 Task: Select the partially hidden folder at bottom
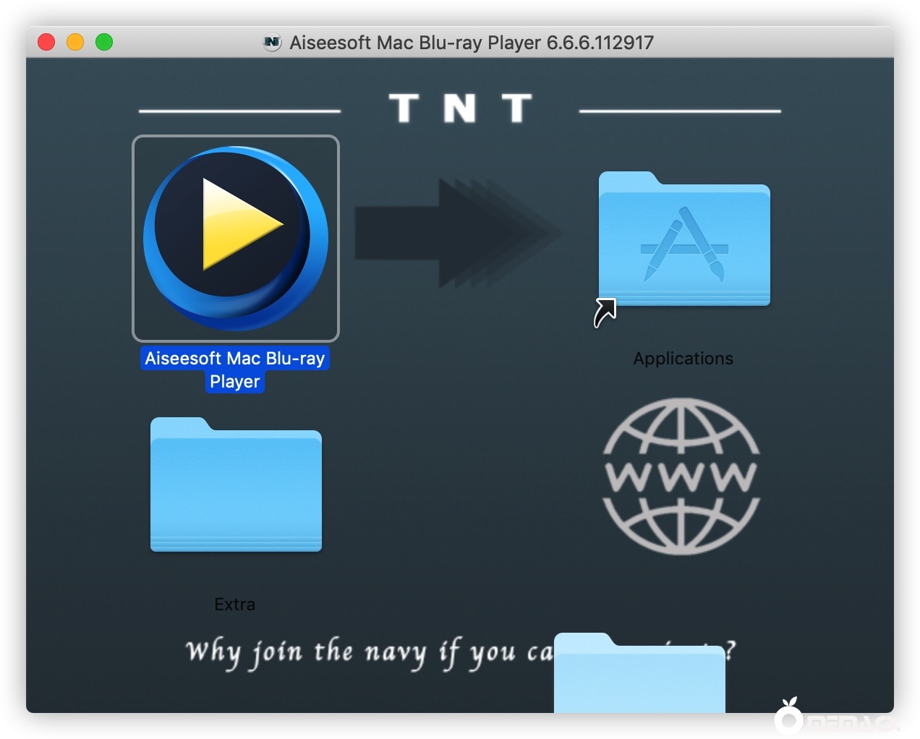click(639, 675)
